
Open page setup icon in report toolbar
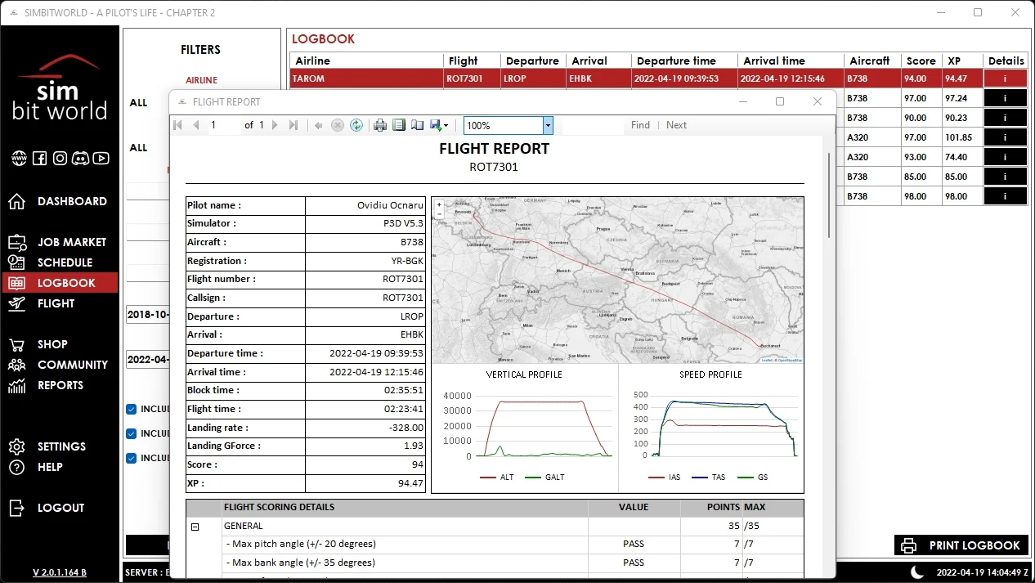[417, 125]
